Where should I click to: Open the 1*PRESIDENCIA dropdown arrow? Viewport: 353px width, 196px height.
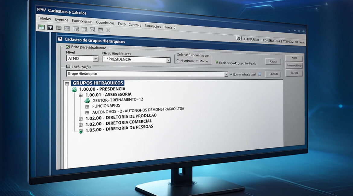(168, 60)
